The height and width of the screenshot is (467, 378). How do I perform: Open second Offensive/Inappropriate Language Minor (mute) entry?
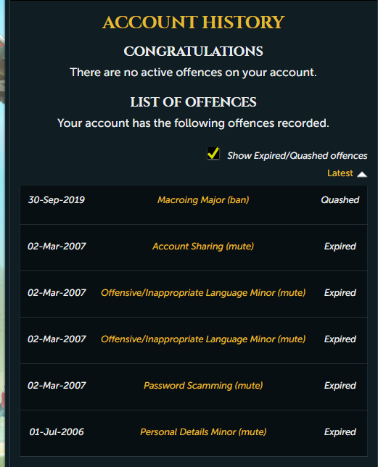(203, 339)
